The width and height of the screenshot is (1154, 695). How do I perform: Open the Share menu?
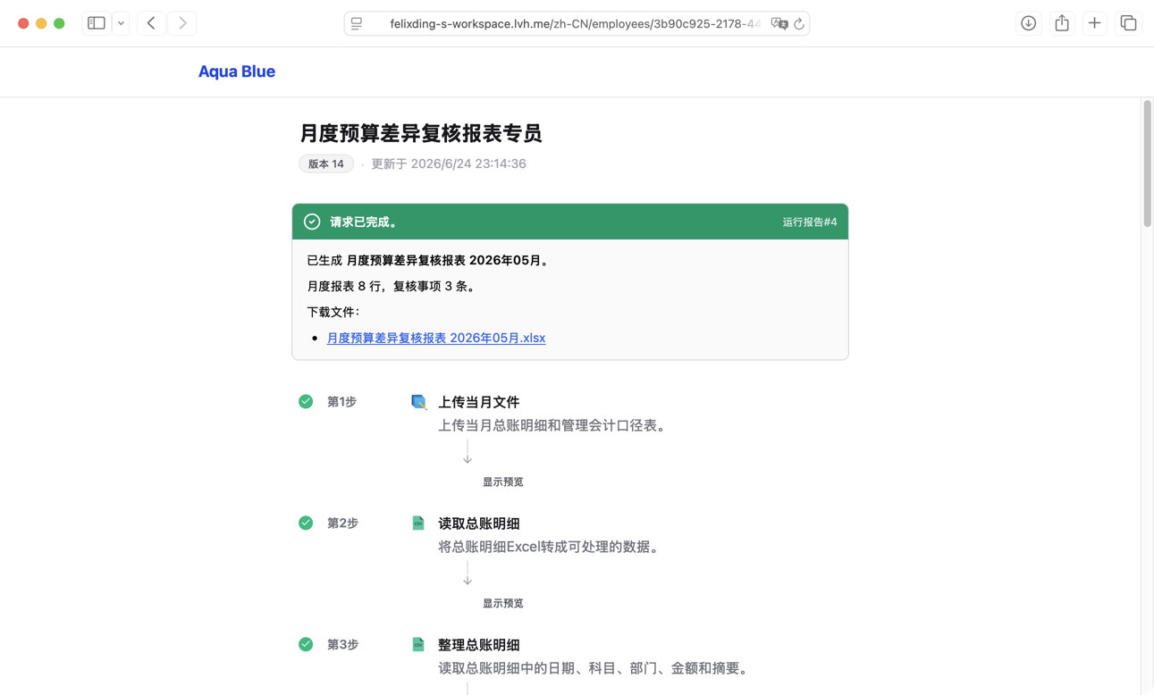[1061, 23]
